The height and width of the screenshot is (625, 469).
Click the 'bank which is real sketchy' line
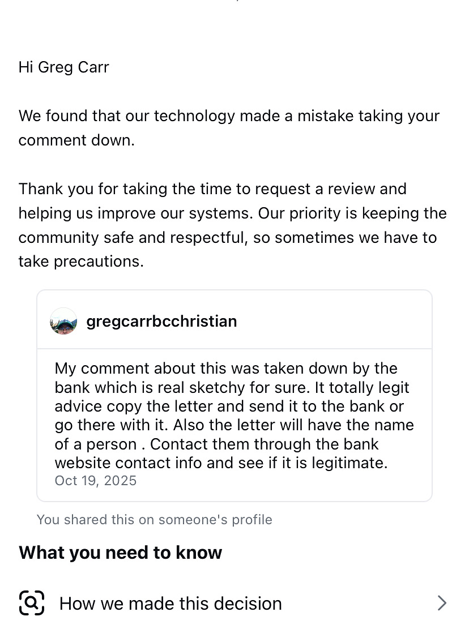point(232,387)
